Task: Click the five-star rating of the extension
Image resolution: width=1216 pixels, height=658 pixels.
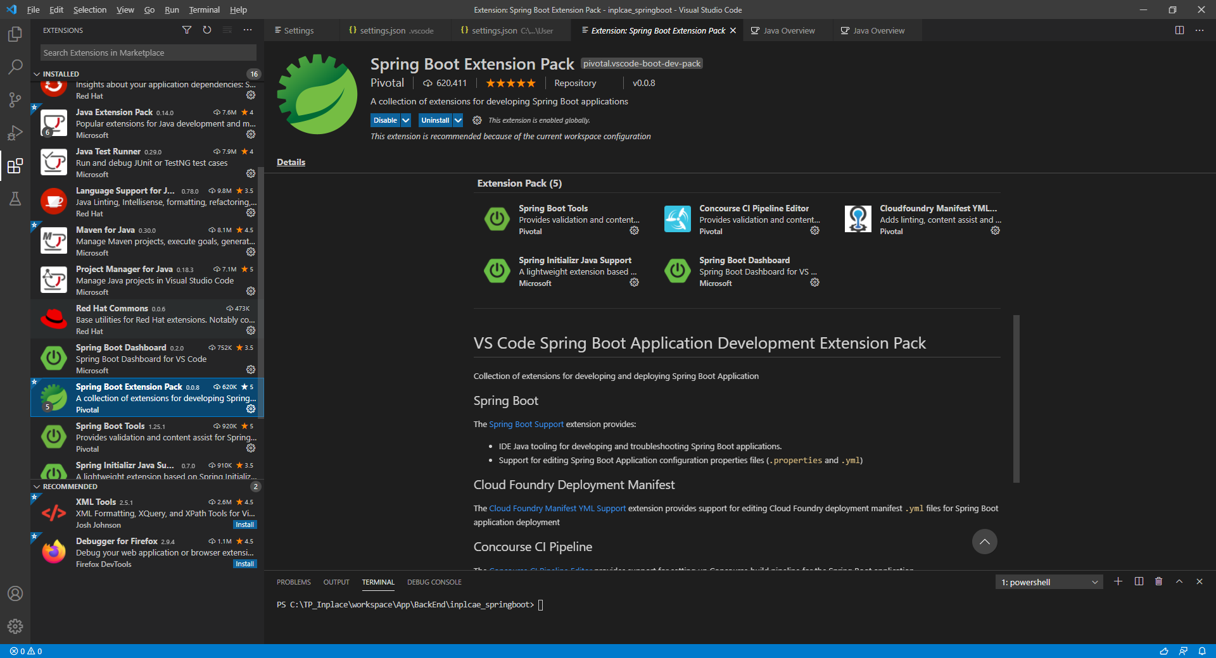Action: tap(510, 83)
